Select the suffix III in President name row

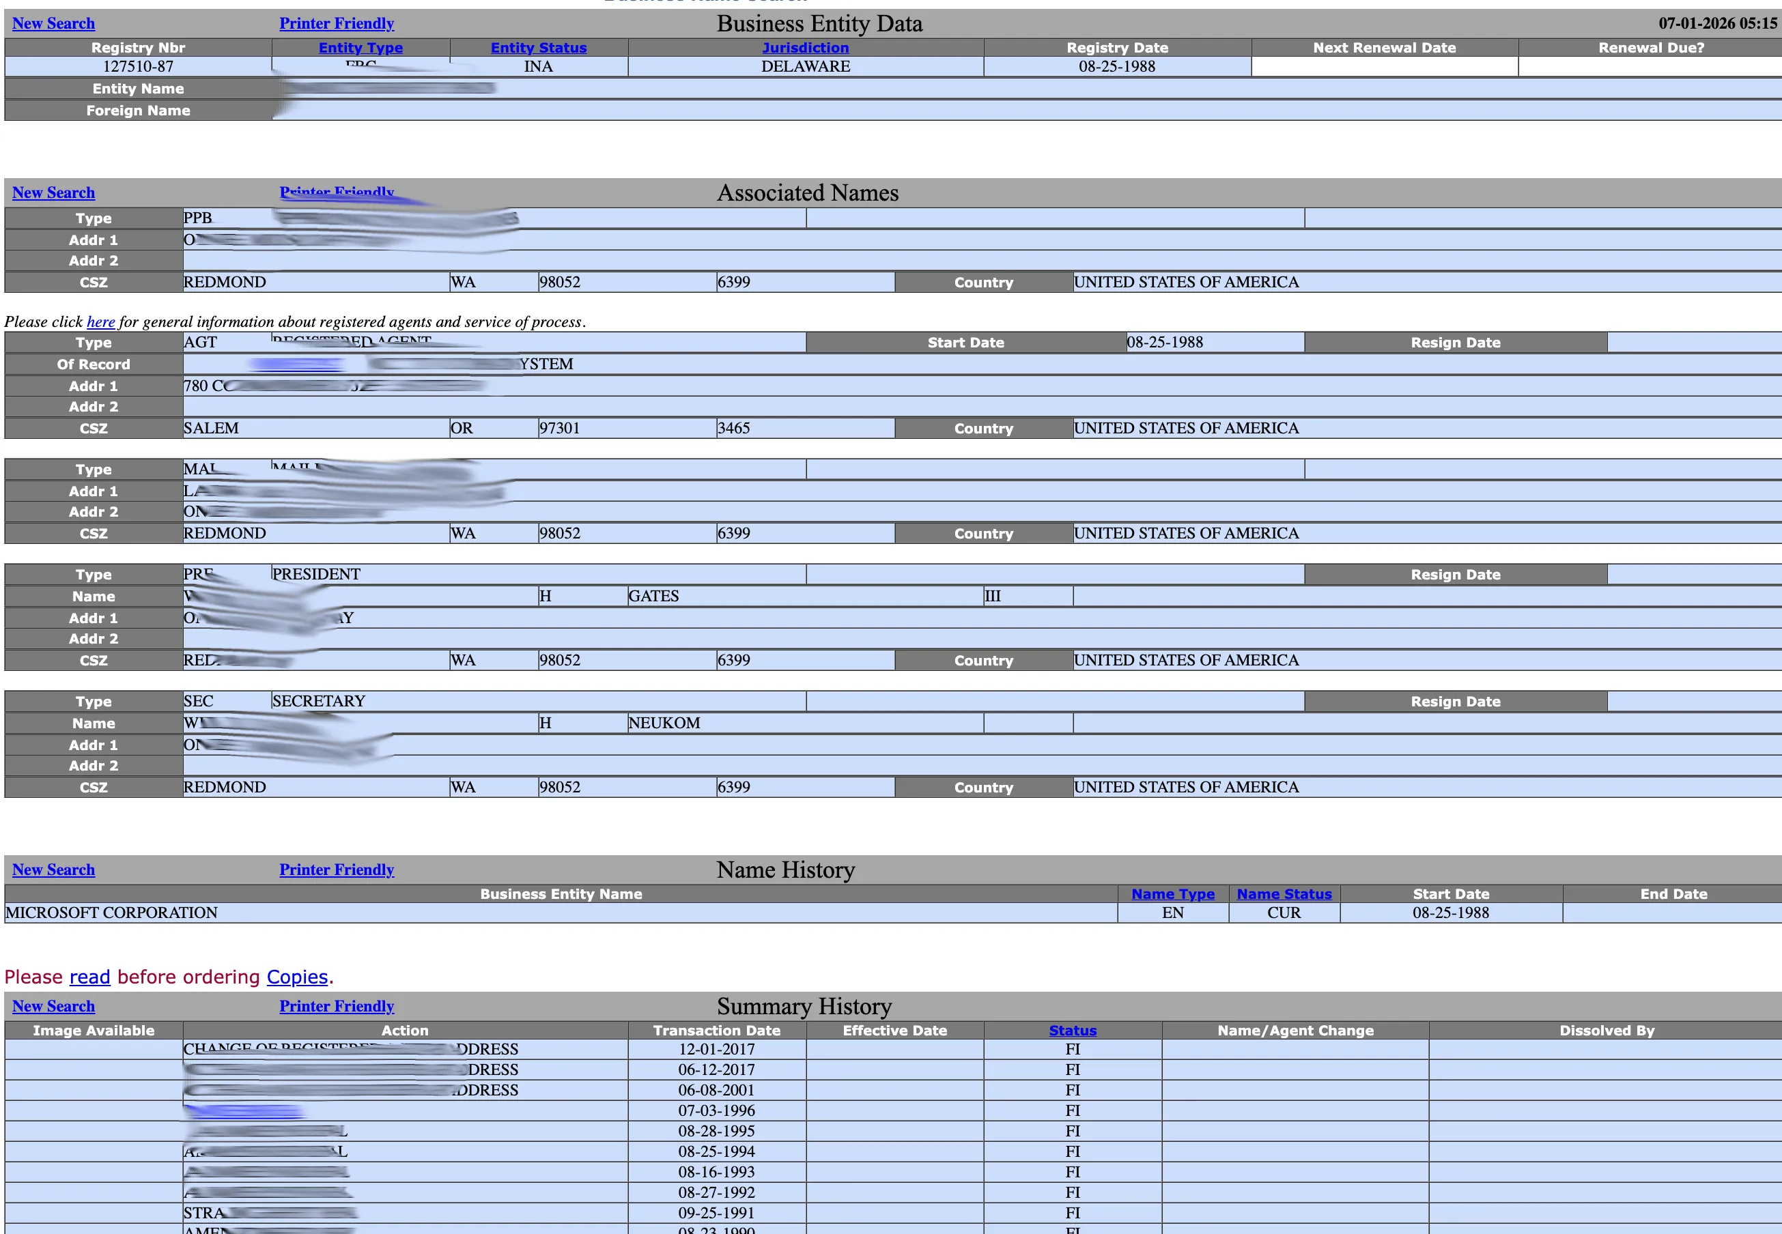tap(993, 596)
